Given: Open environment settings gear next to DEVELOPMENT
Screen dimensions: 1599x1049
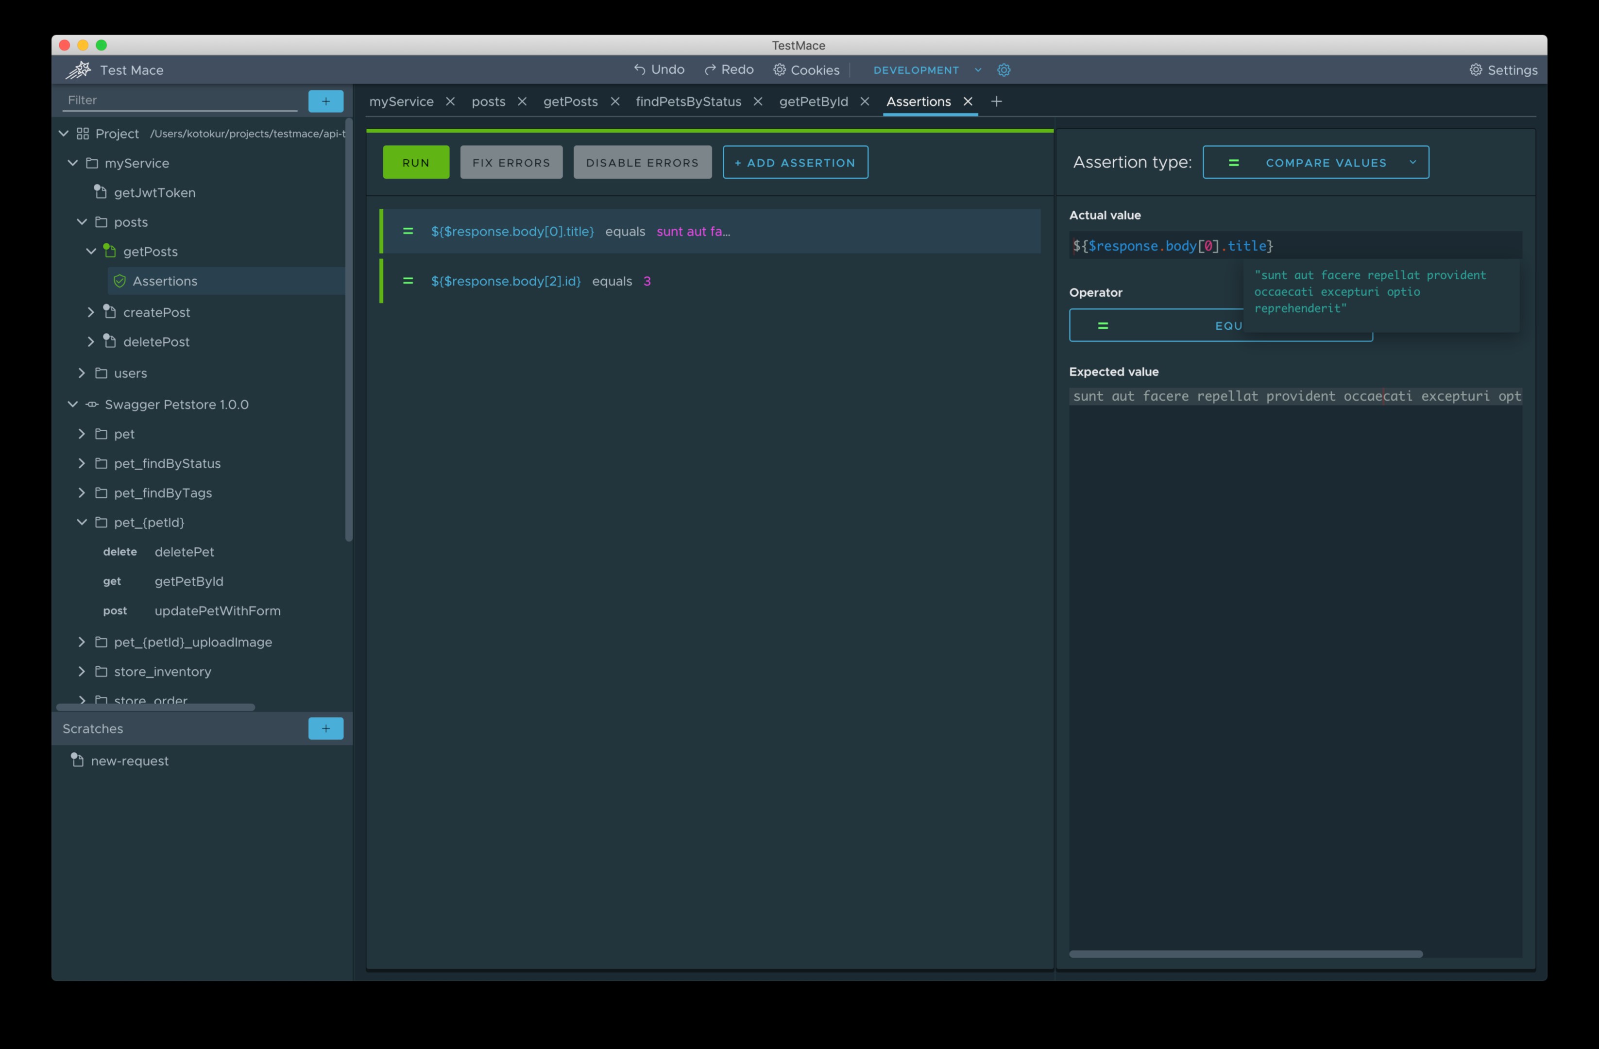Looking at the screenshot, I should [x=1003, y=70].
